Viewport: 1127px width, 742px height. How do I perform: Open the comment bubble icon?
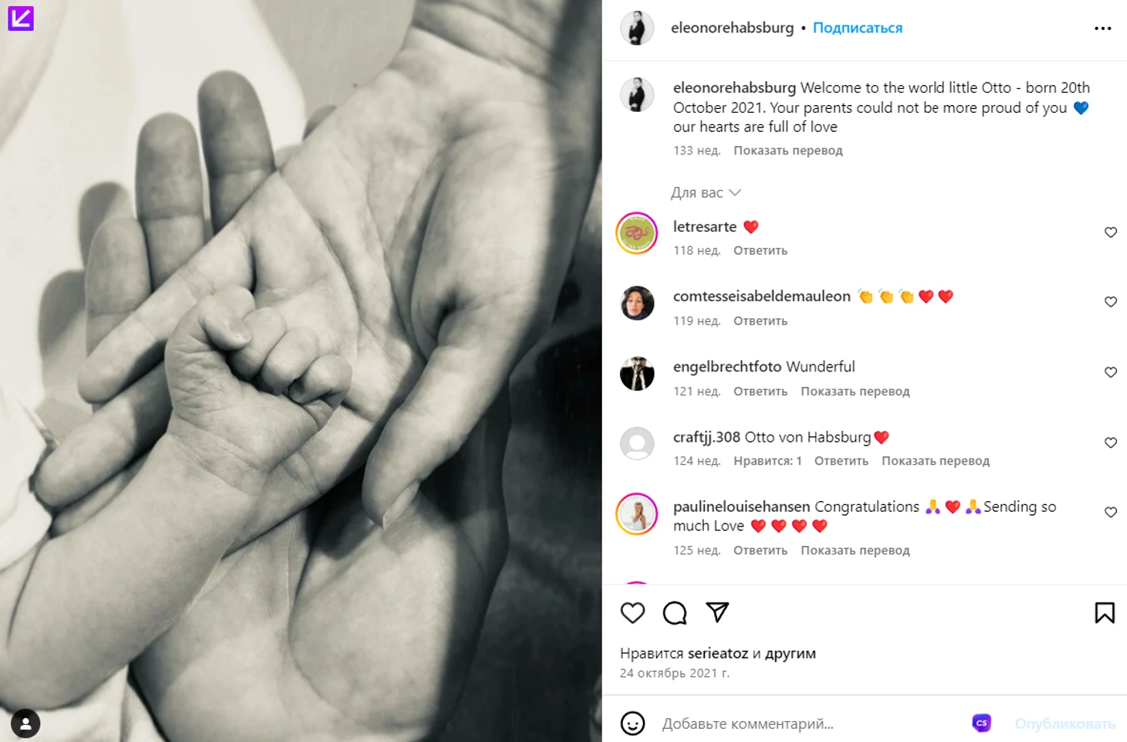pos(675,613)
